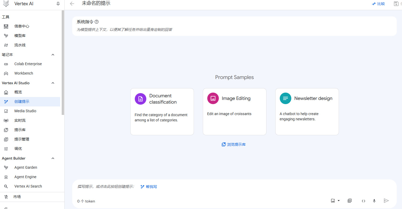
Task: Open Agent Garden in sidebar
Action: tap(26, 167)
